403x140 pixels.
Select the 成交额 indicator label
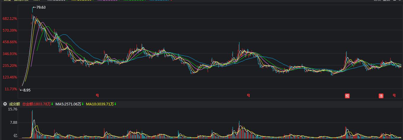14,104
